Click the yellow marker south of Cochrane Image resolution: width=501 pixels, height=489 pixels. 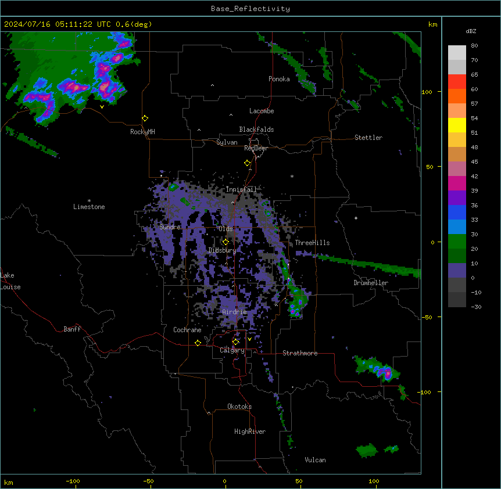click(x=198, y=343)
